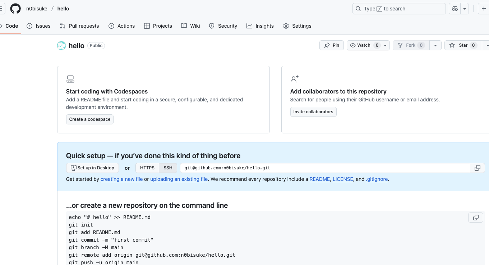Click the Projects table icon
The height and width of the screenshot is (265, 489).
click(147, 26)
